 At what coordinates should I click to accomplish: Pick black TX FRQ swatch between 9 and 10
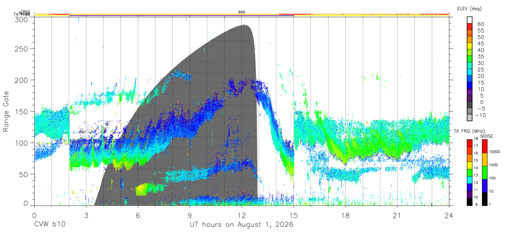click(x=470, y=201)
